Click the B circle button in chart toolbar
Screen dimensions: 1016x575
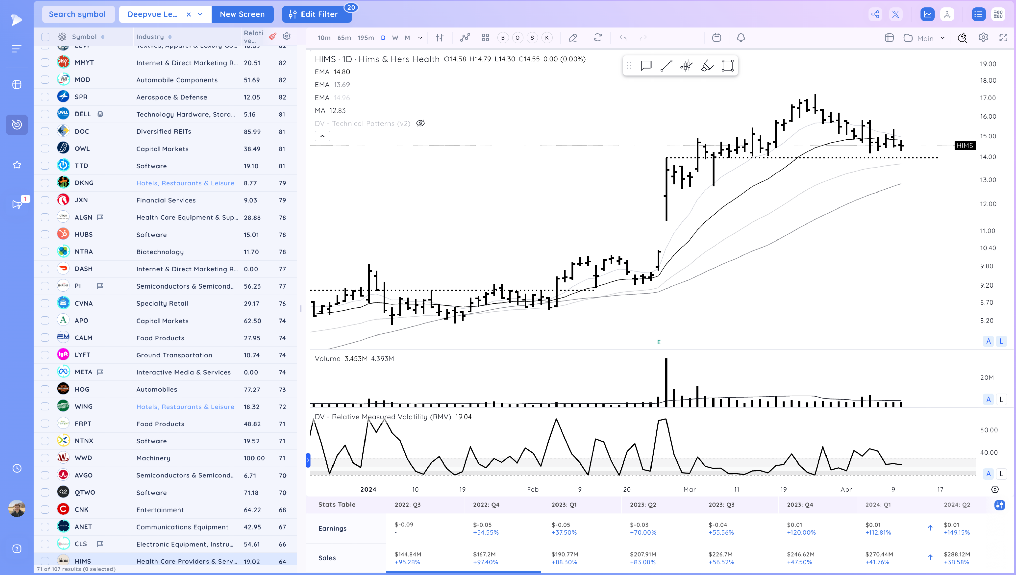pyautogui.click(x=503, y=38)
